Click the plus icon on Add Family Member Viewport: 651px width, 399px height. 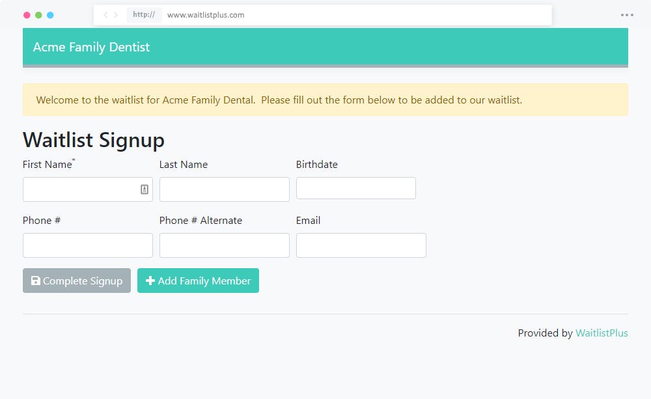[150, 281]
